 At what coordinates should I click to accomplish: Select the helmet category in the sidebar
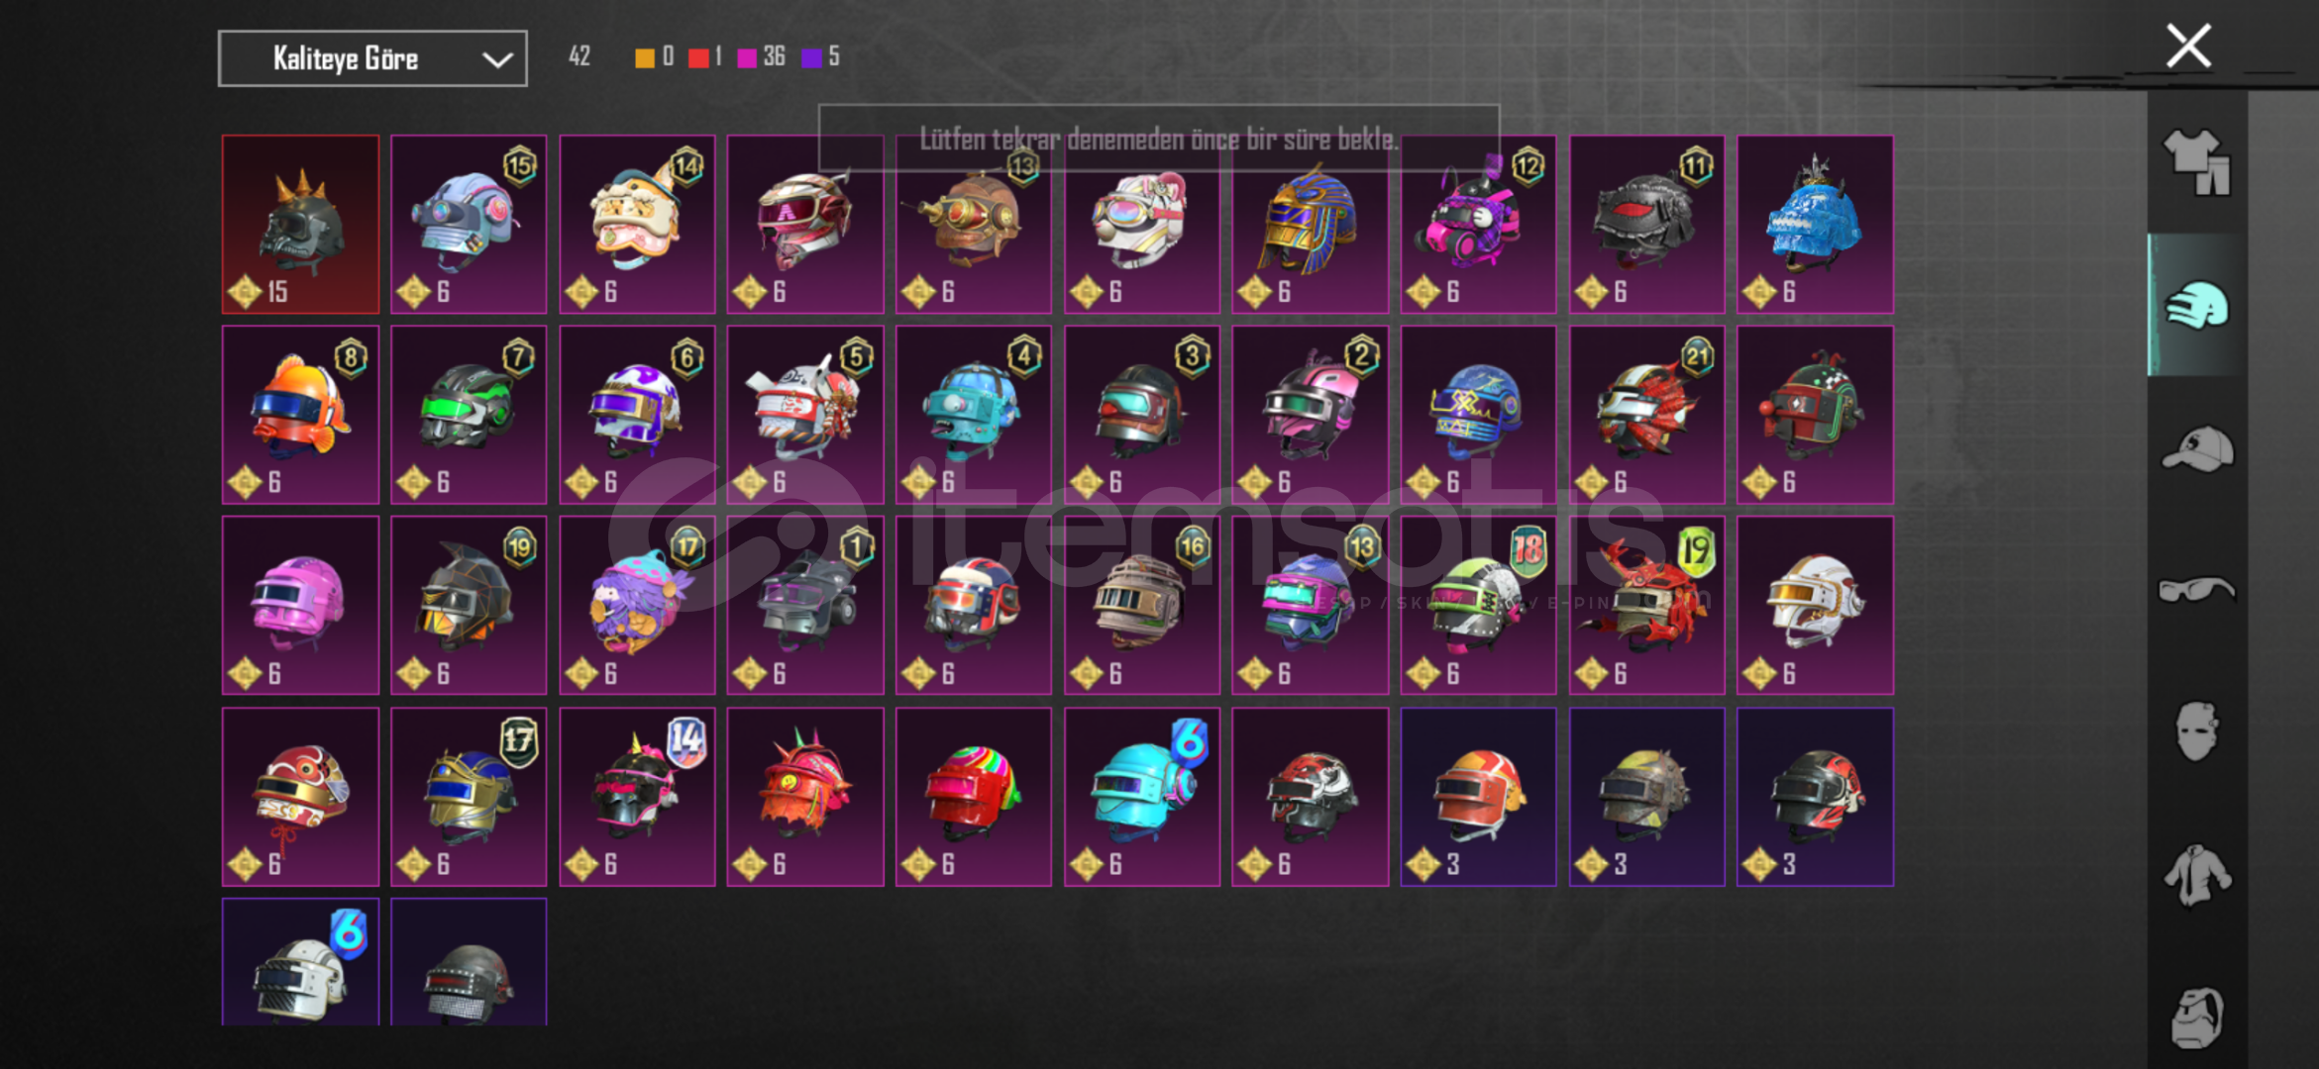pos(2196,305)
